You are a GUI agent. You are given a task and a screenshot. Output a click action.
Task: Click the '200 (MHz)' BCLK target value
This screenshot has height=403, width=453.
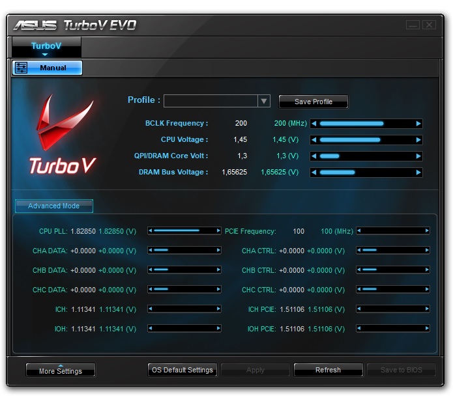coord(290,124)
